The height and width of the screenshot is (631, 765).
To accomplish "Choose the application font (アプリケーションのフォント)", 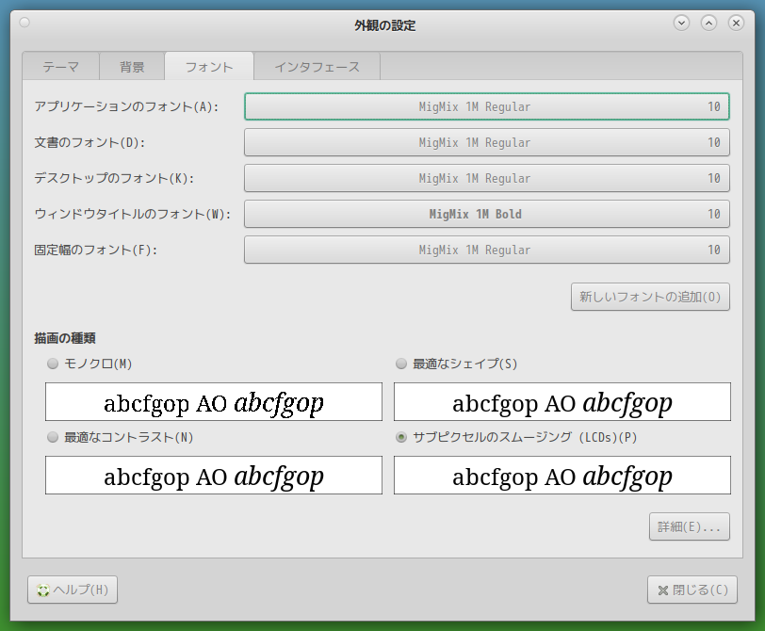I will point(487,106).
